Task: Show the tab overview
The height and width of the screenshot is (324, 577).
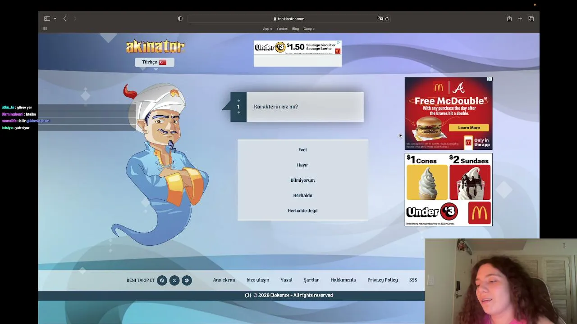Action: click(x=531, y=18)
